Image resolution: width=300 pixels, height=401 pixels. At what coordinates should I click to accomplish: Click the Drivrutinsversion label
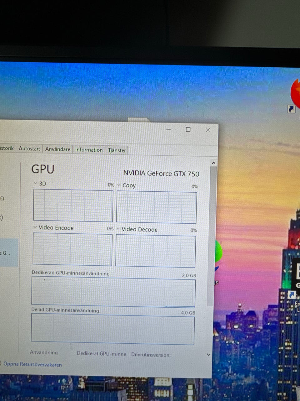[x=151, y=355]
